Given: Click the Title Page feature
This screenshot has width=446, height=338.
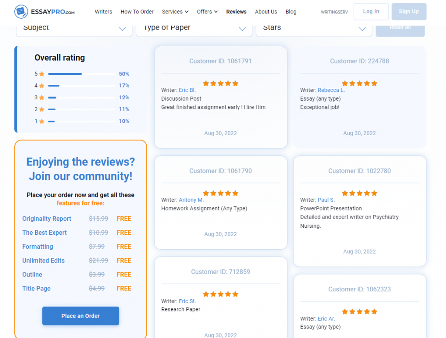Looking at the screenshot, I should coord(37,288).
